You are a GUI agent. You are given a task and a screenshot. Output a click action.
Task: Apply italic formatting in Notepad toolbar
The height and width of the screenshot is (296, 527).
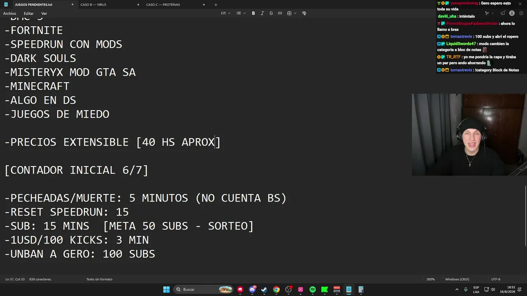coord(262,13)
